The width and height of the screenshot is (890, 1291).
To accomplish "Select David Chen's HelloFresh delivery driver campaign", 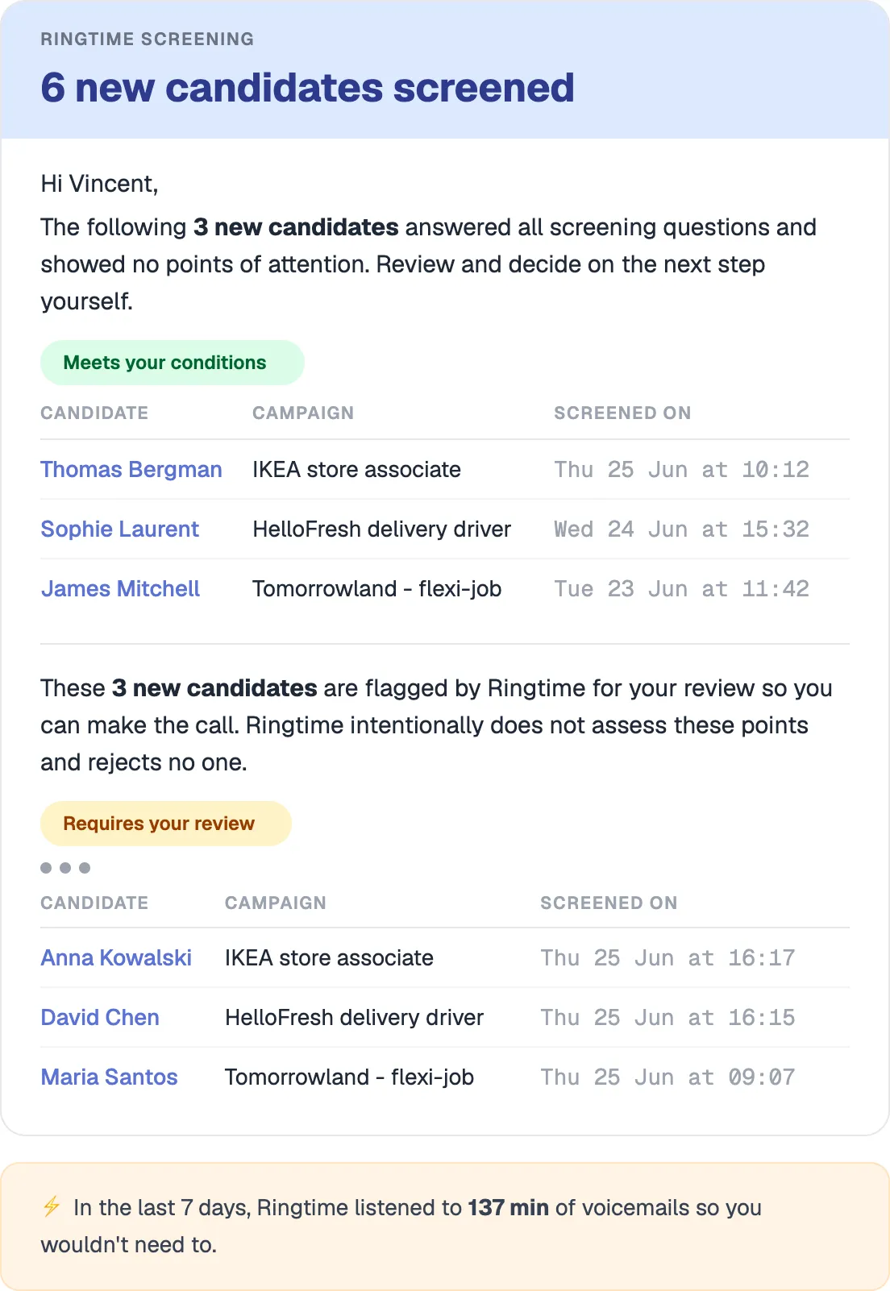I will tap(354, 1017).
